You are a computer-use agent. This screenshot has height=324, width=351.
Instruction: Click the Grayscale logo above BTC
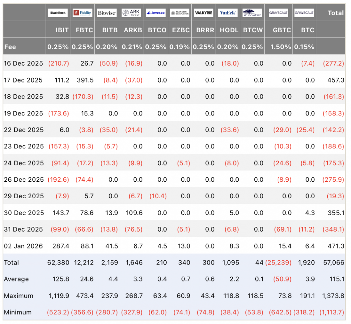click(304, 13)
